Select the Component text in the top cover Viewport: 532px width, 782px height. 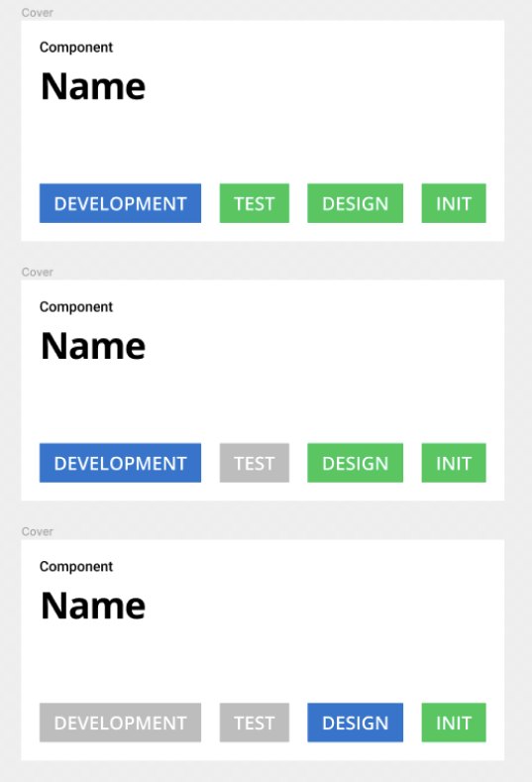[76, 48]
